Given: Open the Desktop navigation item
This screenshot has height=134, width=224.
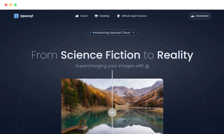Looking at the screenshot, I should (102, 16).
